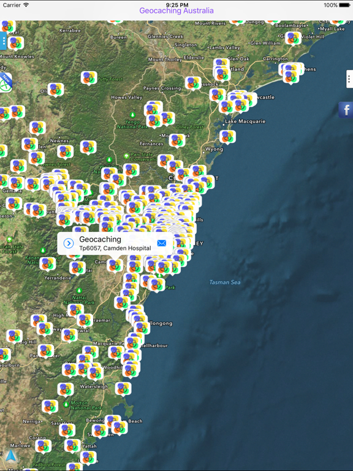Image resolution: width=353 pixels, height=471 pixels.
Task: Select the cache pin above Big Hill
Action: pyautogui.click(x=15, y=336)
